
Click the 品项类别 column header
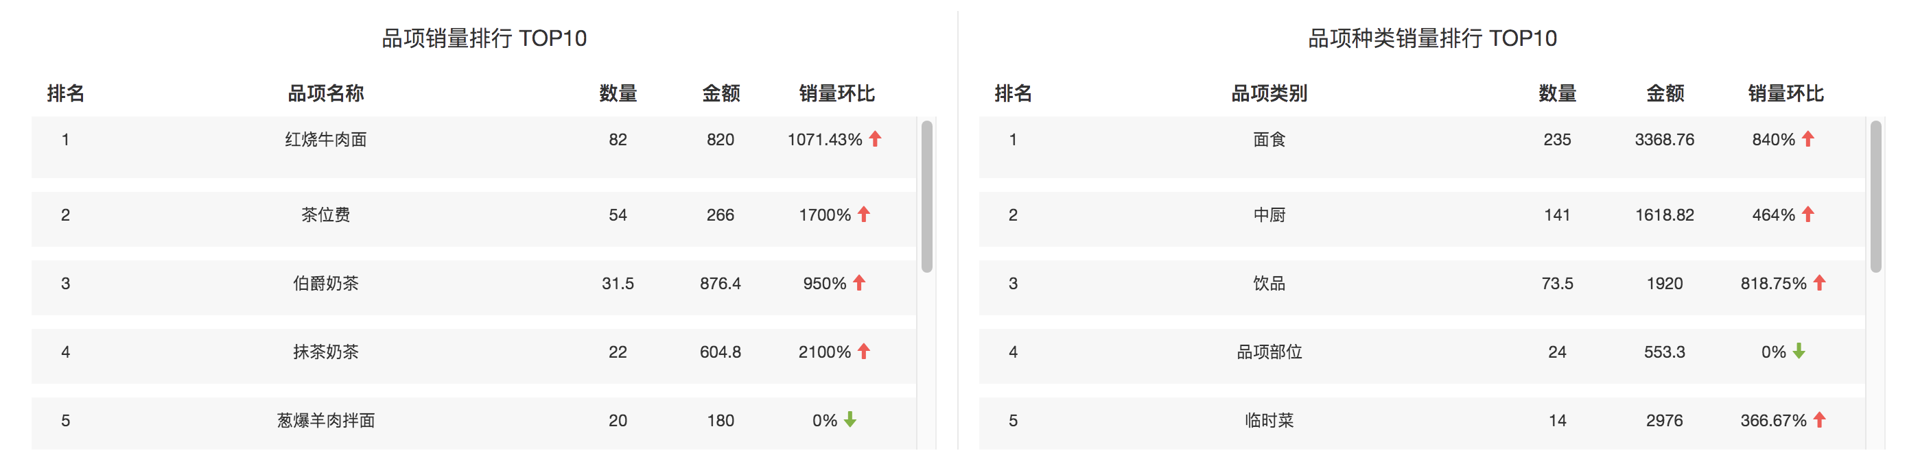1269,94
